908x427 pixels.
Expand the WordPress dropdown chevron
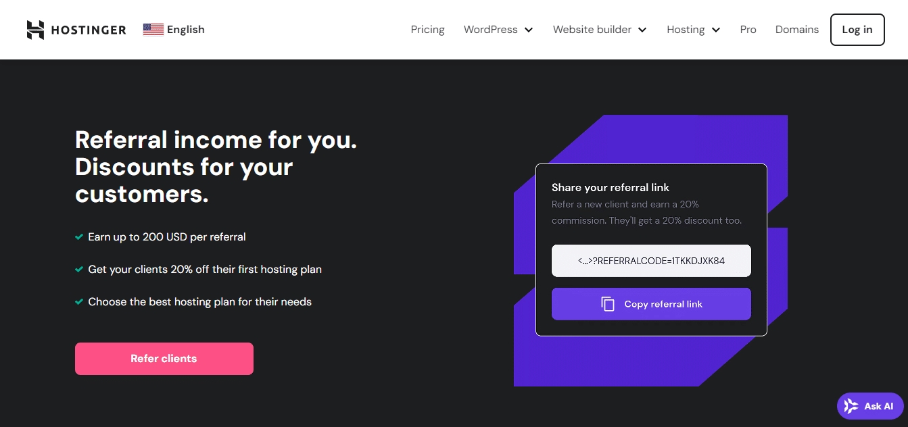(x=529, y=30)
